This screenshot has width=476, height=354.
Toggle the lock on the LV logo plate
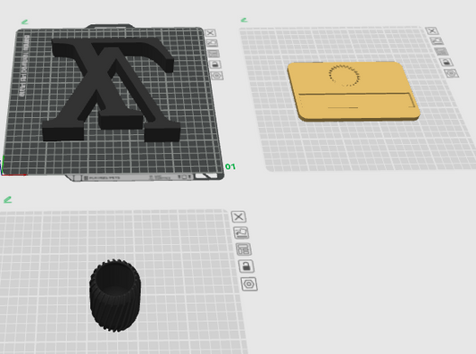coord(215,64)
